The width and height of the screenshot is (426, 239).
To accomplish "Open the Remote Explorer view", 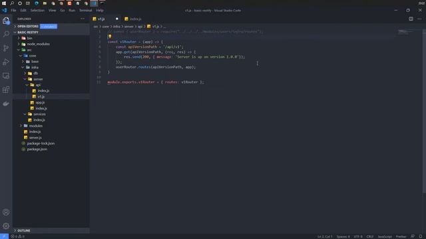I will [6, 76].
